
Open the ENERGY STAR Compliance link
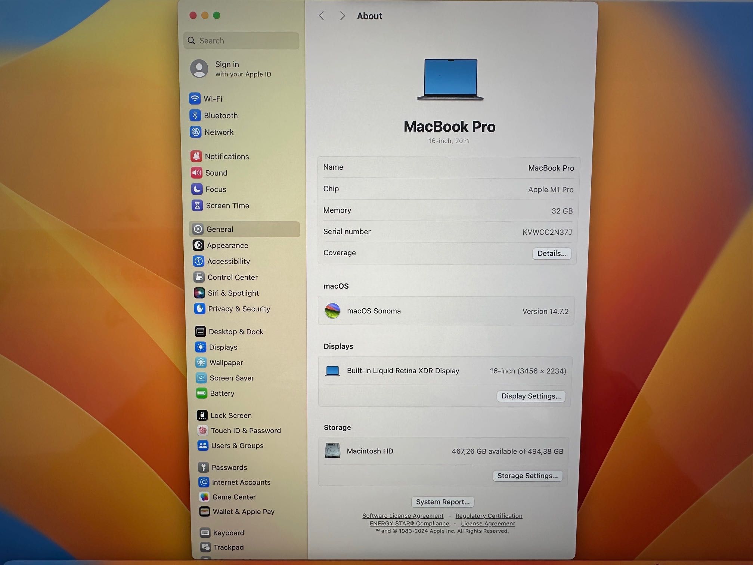[x=409, y=524]
